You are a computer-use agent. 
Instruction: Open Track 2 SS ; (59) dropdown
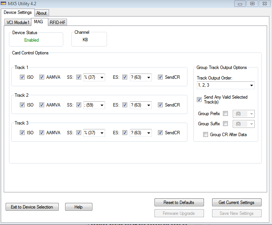94,105
